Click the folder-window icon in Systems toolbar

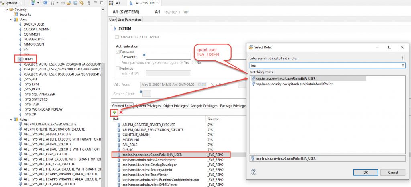click(x=69, y=3)
